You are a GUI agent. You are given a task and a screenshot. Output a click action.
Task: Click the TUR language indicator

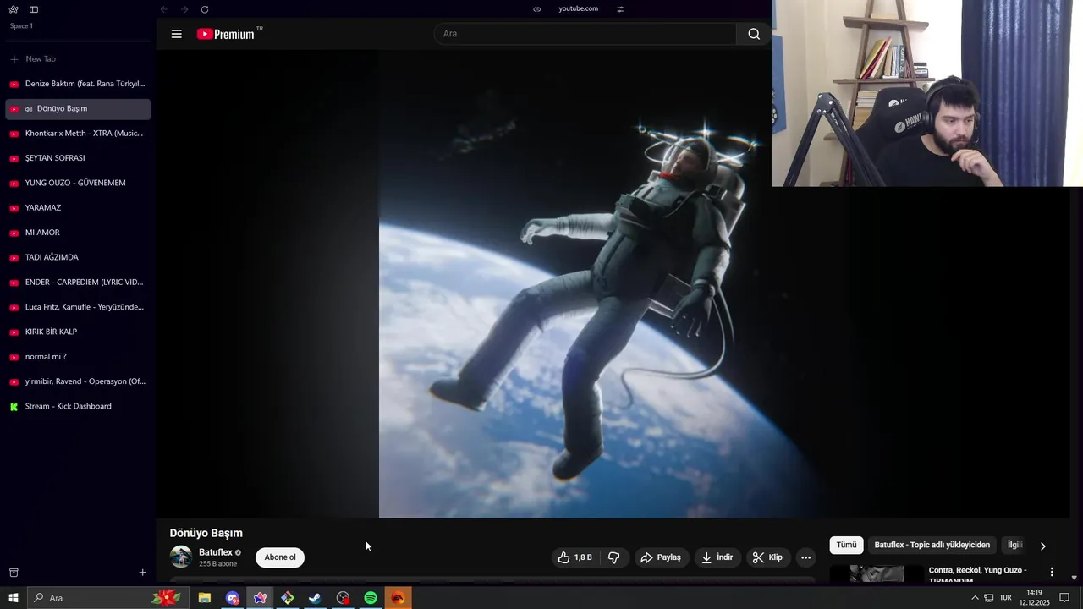[1005, 598]
